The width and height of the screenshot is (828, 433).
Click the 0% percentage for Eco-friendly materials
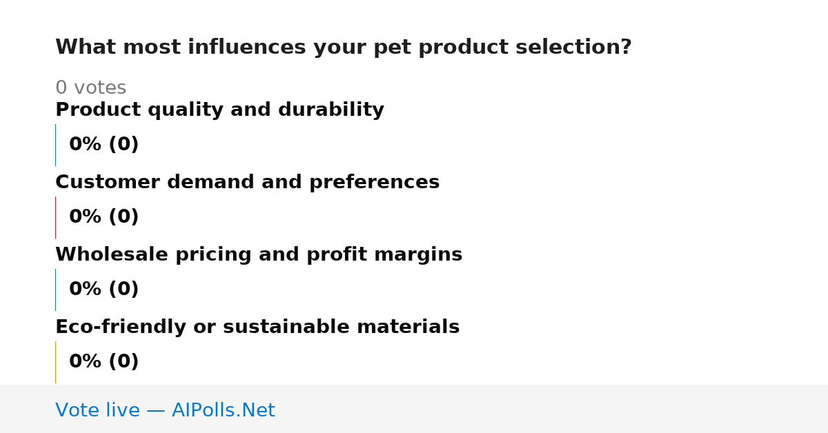86,362
